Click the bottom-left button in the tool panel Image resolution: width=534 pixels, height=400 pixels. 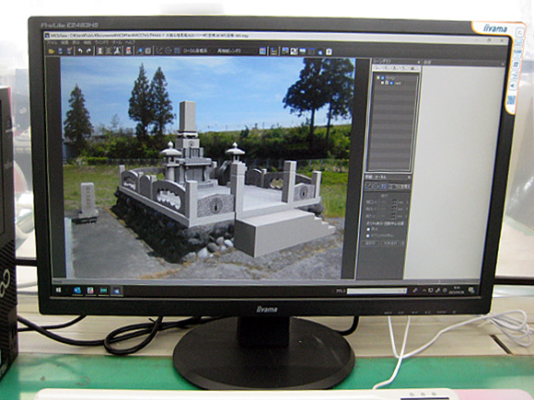(370, 244)
